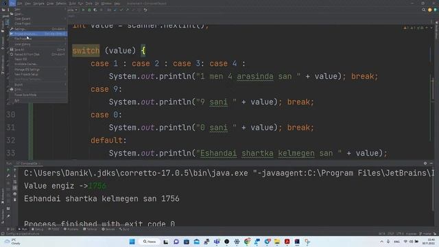
Task: Click the IDE updates icon top-right
Action: [430, 10]
